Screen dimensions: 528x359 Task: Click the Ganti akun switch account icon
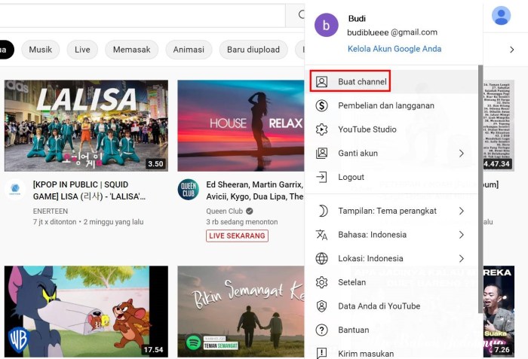[x=321, y=154]
